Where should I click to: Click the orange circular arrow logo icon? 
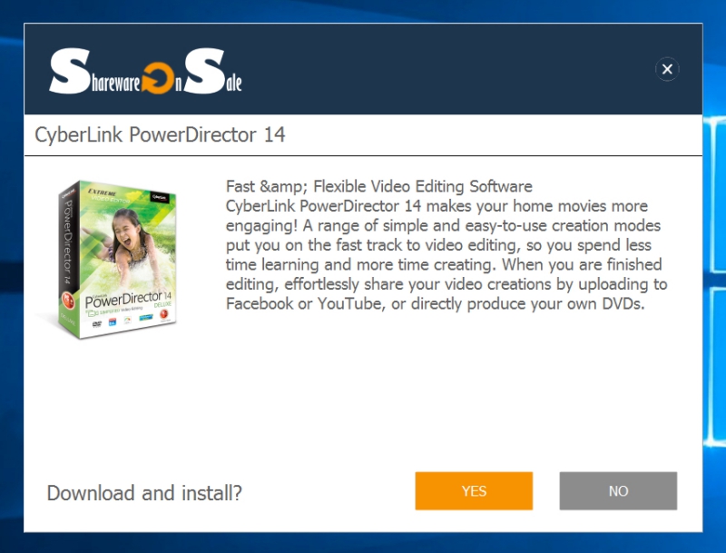coord(158,78)
